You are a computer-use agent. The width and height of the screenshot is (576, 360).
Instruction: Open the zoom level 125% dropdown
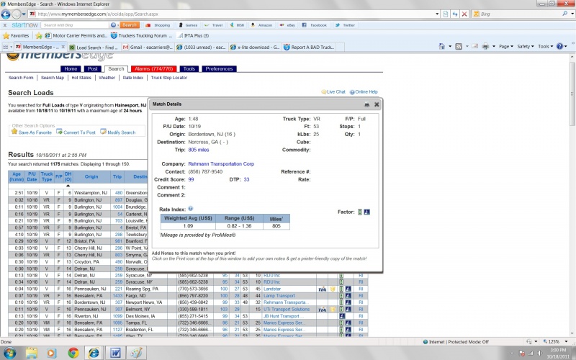(x=566, y=341)
